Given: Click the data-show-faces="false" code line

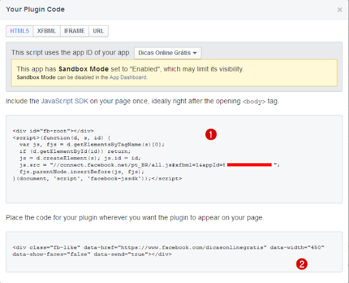Looking at the screenshot, I should tap(92, 254).
